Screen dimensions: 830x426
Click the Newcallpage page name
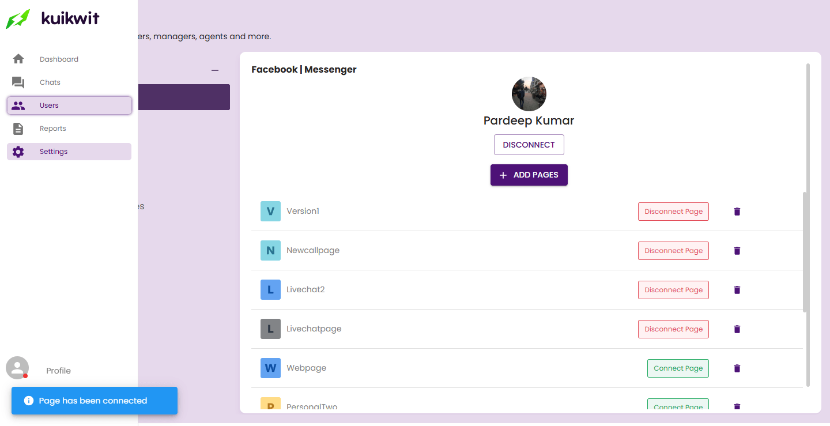(313, 250)
